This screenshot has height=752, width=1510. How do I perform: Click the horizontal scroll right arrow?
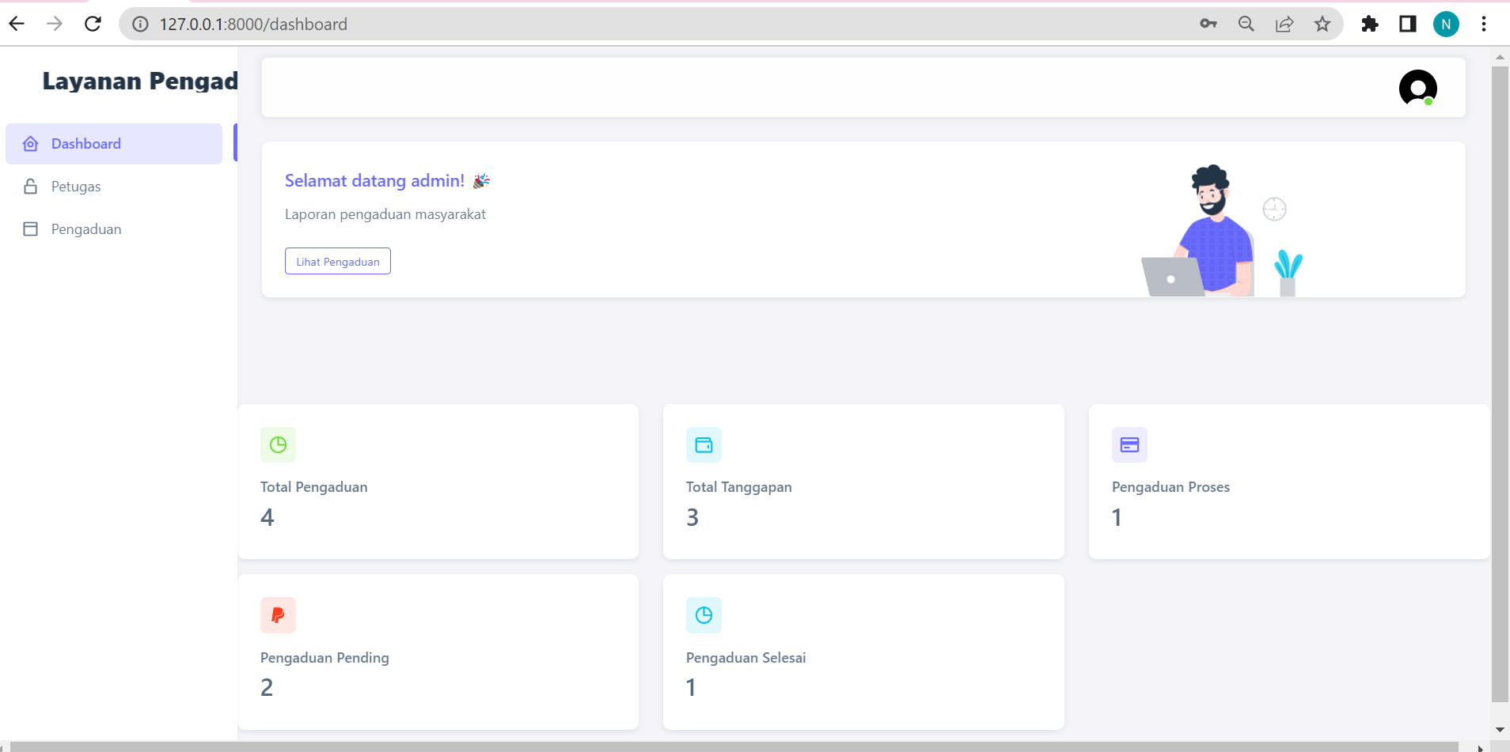click(x=1479, y=747)
